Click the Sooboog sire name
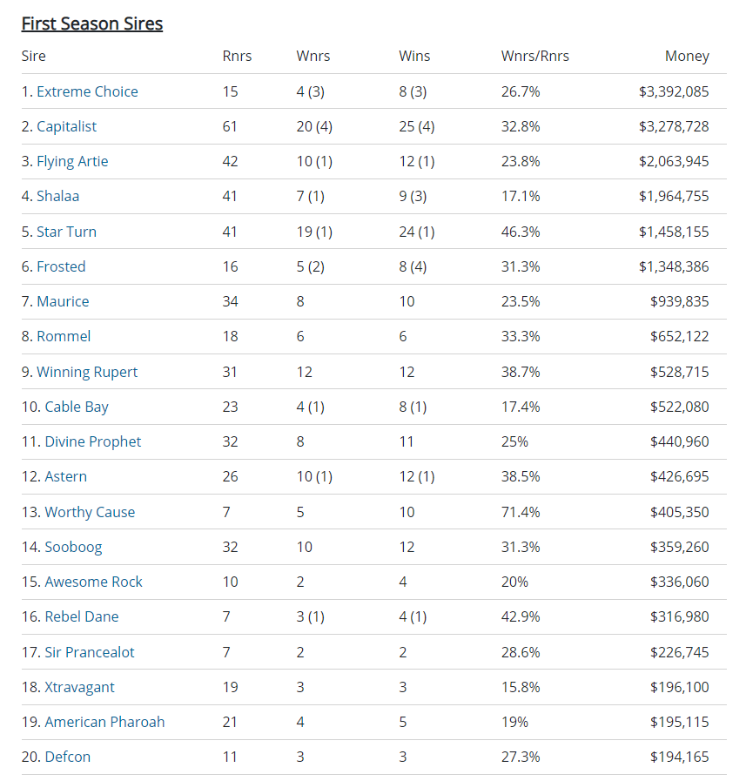746x781 pixels. coord(73,547)
